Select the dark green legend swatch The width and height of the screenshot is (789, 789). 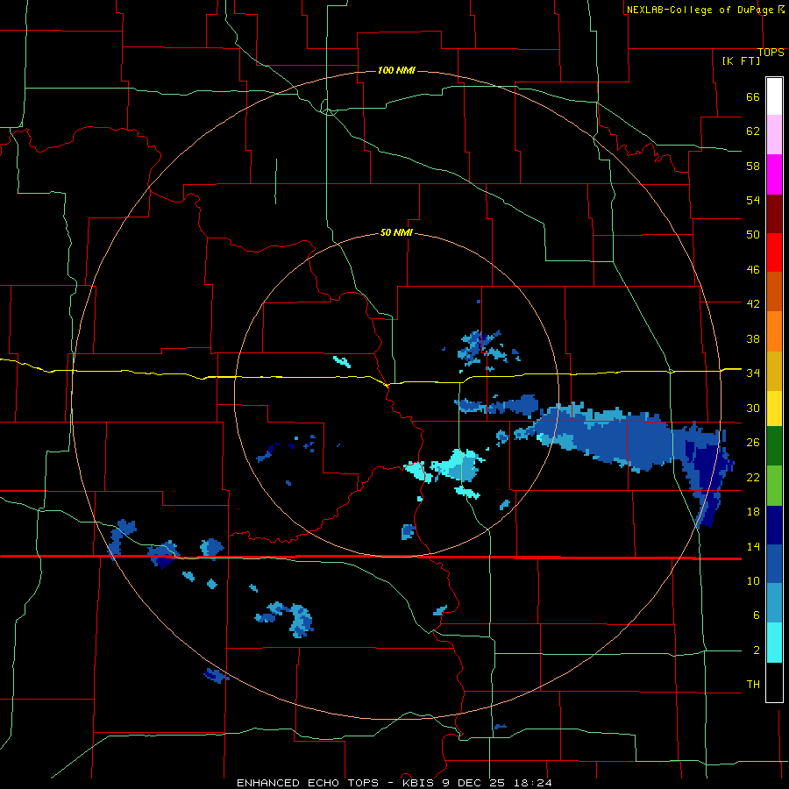click(x=774, y=446)
